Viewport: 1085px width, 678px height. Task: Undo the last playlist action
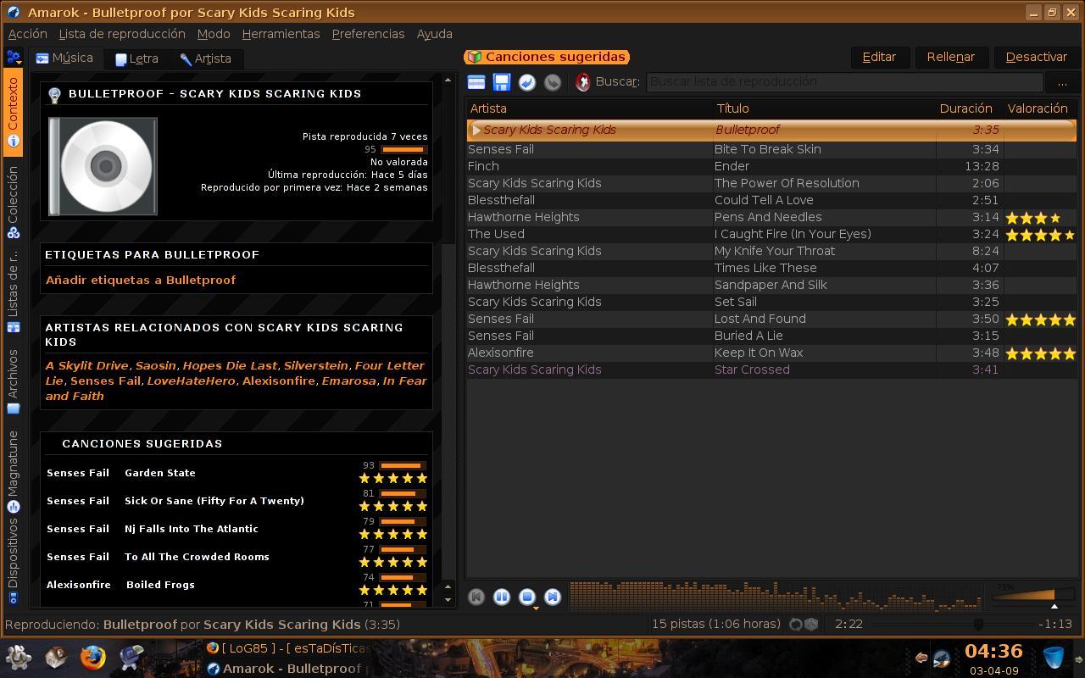coord(527,82)
